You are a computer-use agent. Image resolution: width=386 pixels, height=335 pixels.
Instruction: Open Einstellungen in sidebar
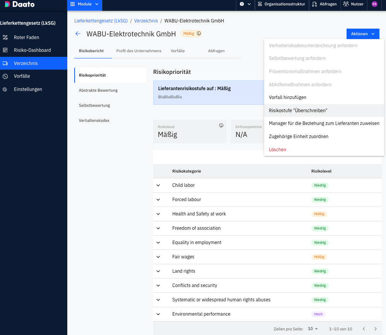pyautogui.click(x=28, y=89)
